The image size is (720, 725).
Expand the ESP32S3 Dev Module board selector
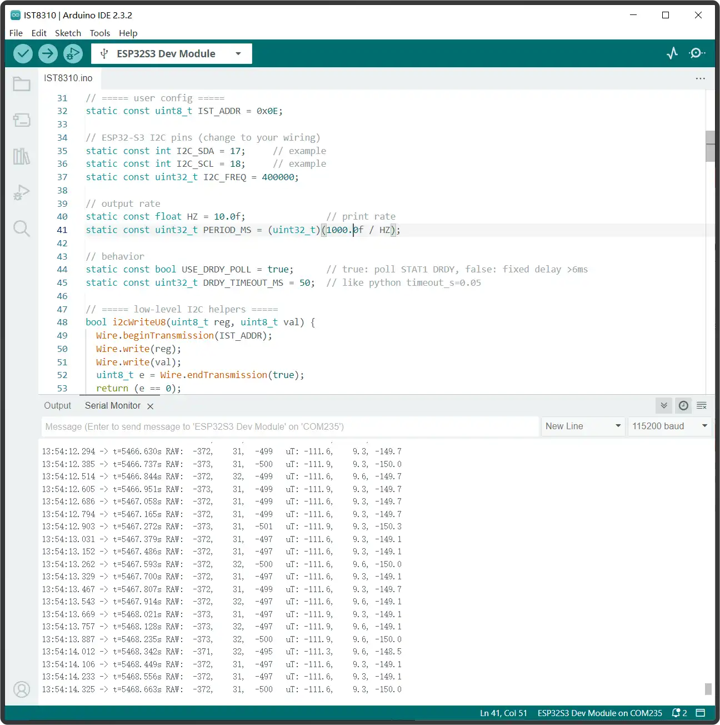coord(171,54)
